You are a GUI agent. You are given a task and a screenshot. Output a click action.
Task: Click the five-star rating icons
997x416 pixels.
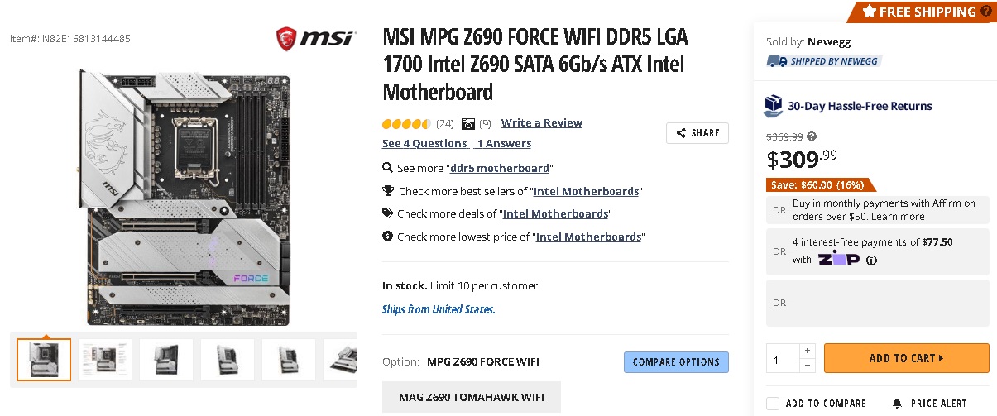tap(406, 124)
